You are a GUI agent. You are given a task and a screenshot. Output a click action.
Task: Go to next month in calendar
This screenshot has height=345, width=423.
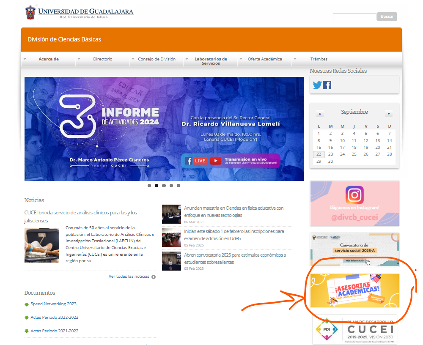[x=388, y=114]
